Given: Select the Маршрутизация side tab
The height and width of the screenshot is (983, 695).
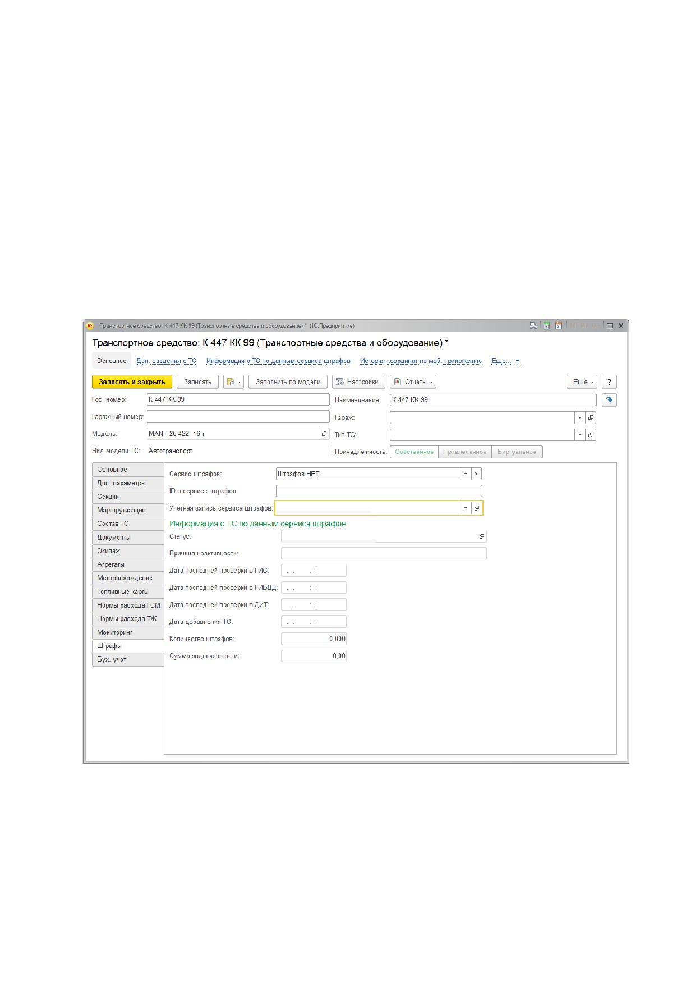Looking at the screenshot, I should 127,510.
